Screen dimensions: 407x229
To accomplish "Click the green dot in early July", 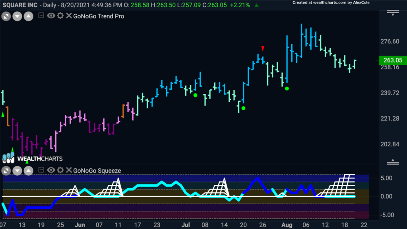I will 195,95.
